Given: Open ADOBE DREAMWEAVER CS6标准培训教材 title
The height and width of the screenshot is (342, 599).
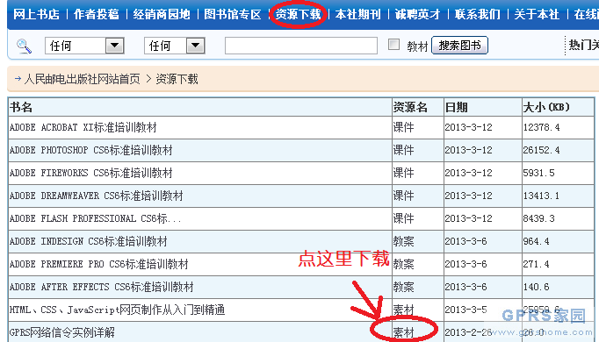Looking at the screenshot, I should click(97, 196).
